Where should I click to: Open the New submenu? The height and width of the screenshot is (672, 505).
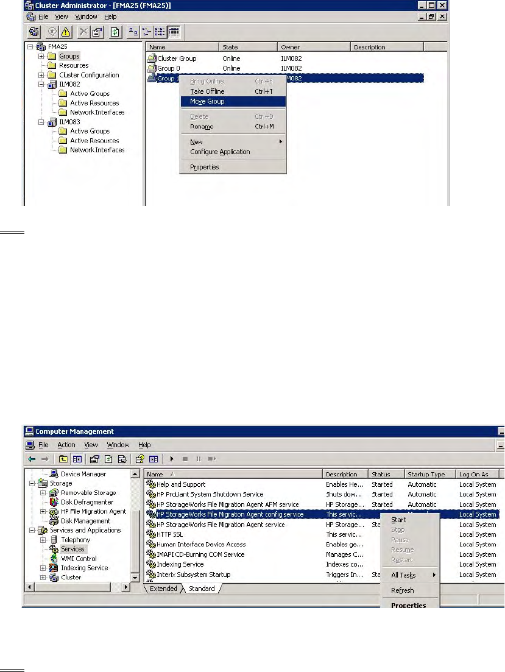coord(233,142)
